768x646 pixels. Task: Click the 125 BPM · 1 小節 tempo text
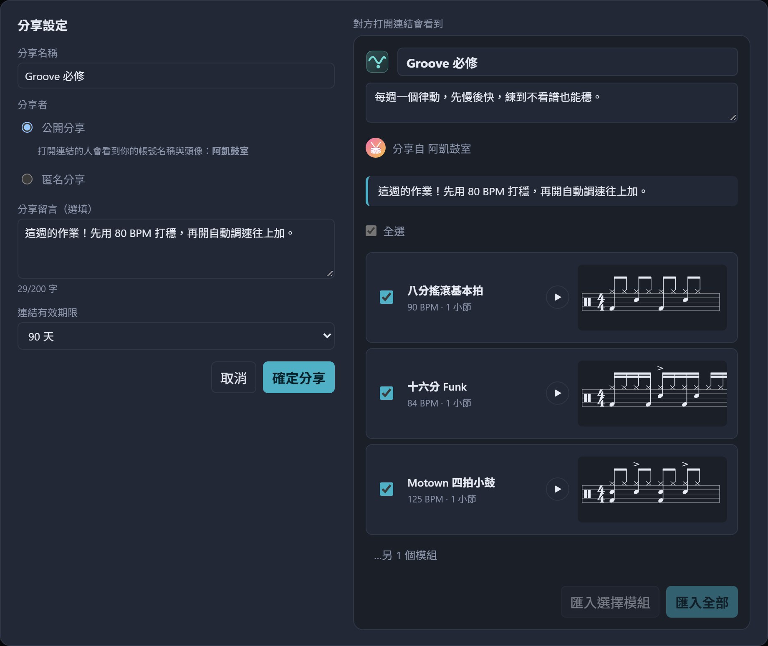442,499
